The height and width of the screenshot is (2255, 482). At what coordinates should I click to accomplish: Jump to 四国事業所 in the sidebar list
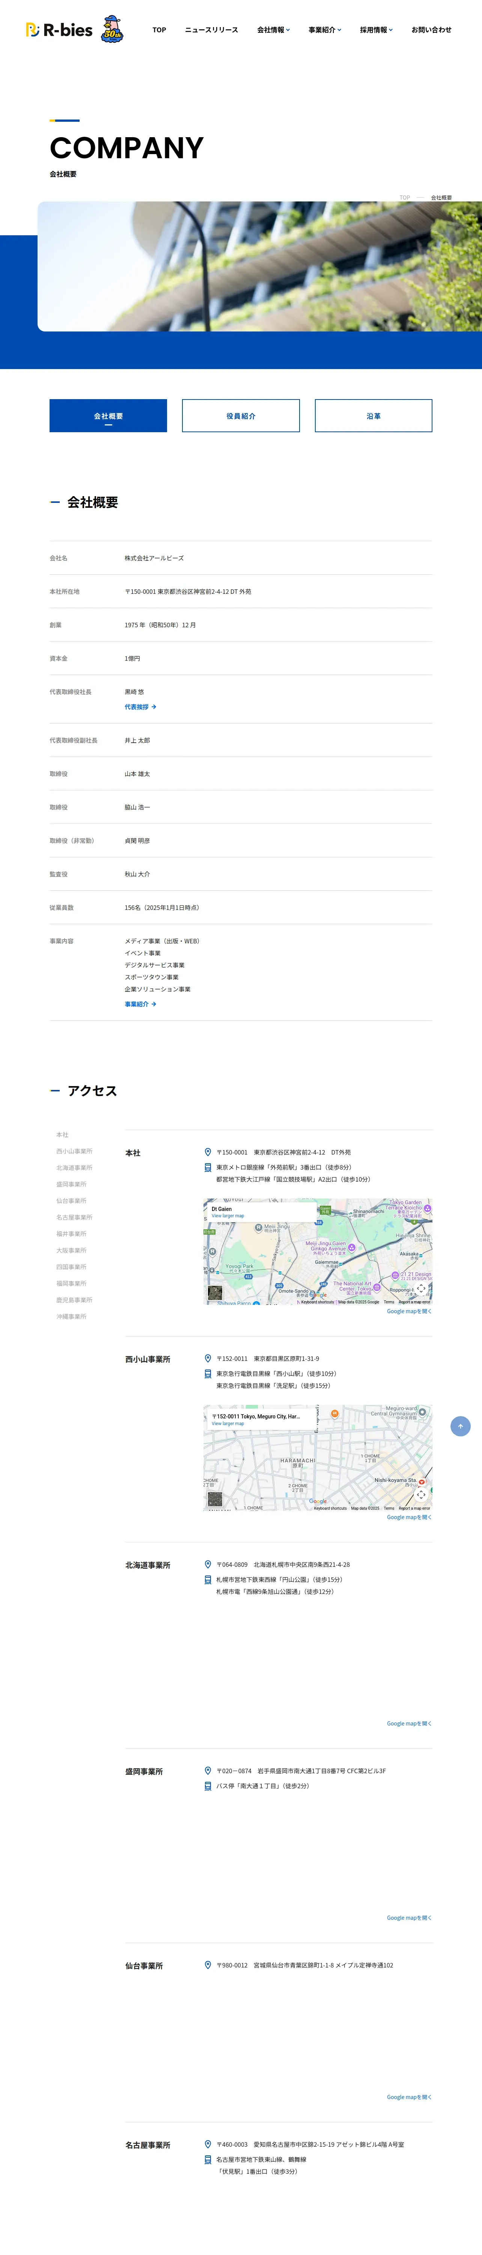tap(71, 1267)
